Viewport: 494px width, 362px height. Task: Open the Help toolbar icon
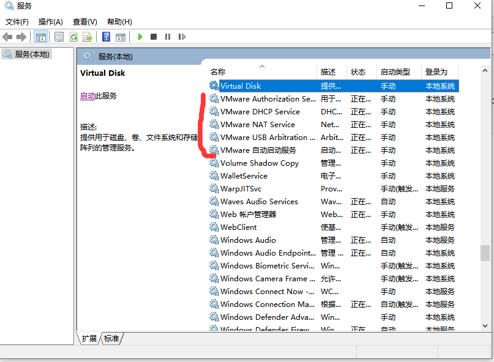tap(106, 37)
